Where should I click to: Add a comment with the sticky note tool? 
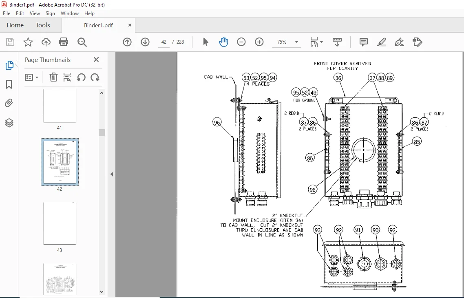click(x=364, y=42)
